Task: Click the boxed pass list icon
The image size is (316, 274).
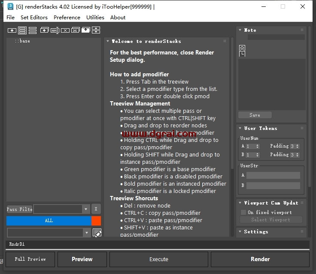Action: tap(22, 30)
